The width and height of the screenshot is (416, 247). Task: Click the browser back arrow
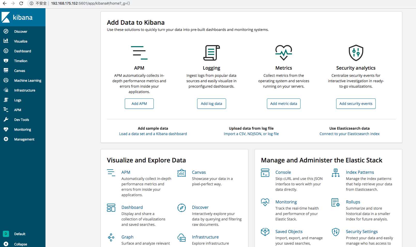(5, 3)
